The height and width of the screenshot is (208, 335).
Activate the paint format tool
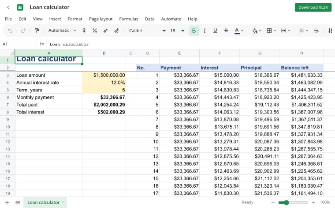pos(37,30)
